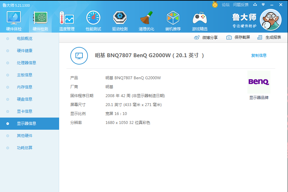Open 驱动检测 driver detection
288x192 pixels.
[120, 20]
